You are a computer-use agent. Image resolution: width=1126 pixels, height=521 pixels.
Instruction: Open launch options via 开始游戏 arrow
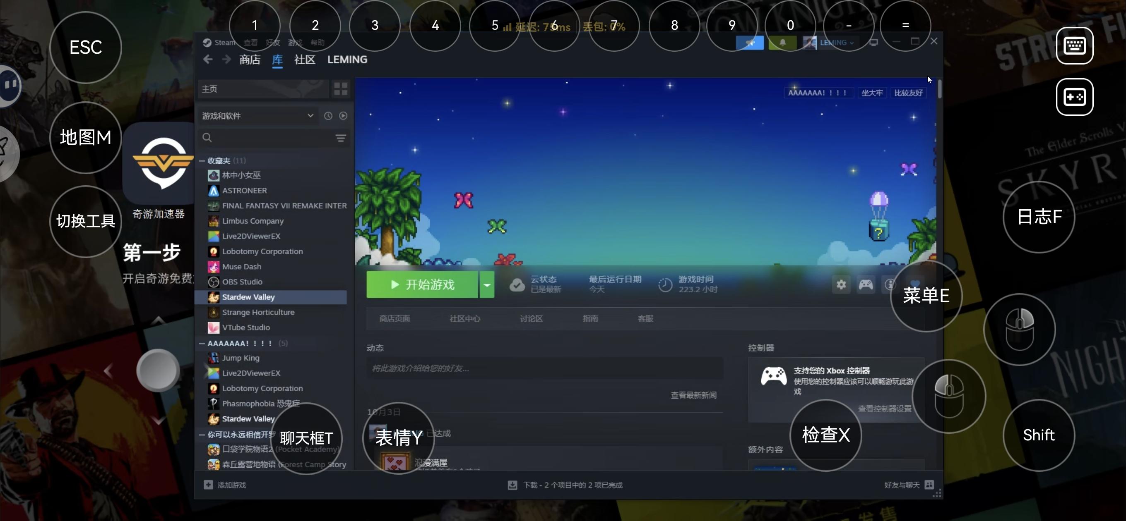(487, 284)
